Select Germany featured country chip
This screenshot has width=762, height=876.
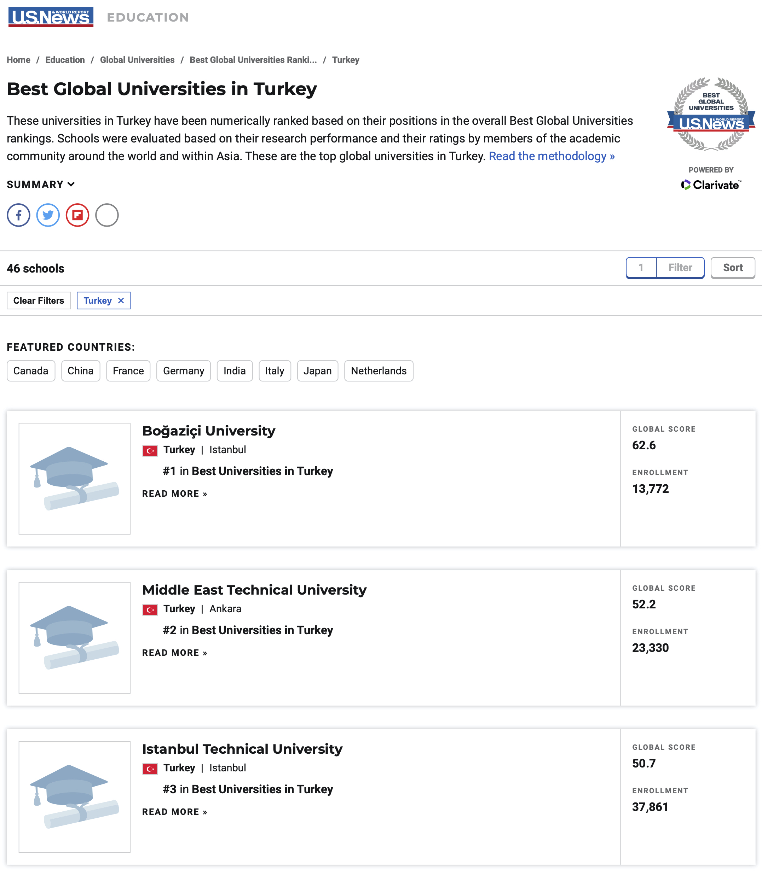(184, 371)
